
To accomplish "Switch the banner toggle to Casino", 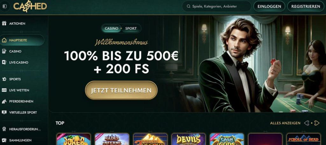I will (x=111, y=28).
